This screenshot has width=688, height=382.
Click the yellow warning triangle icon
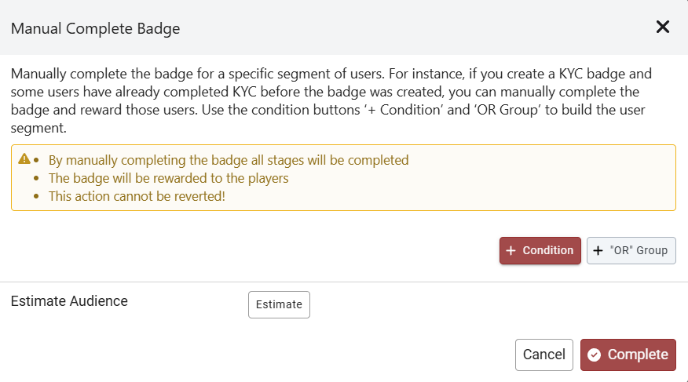pyautogui.click(x=24, y=159)
